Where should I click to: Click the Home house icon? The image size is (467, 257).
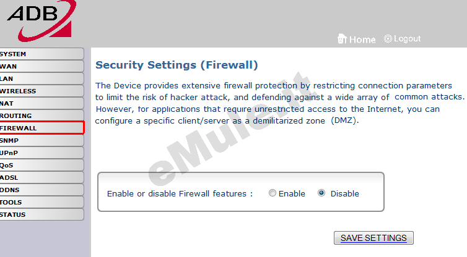343,39
